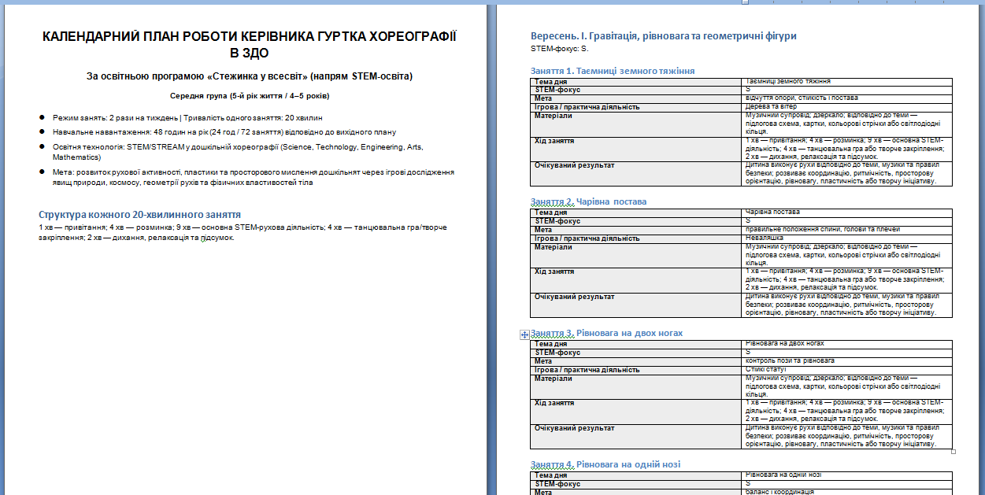Click the "STEM-фокус" cell in the Заняття 3 table
This screenshot has width=985, height=495.
[637, 353]
